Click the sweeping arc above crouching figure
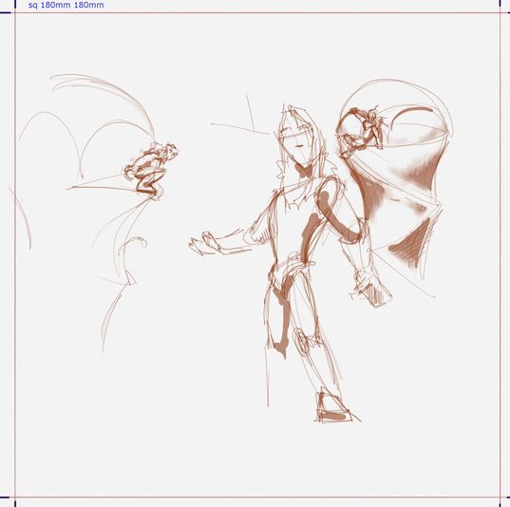 tap(104, 98)
